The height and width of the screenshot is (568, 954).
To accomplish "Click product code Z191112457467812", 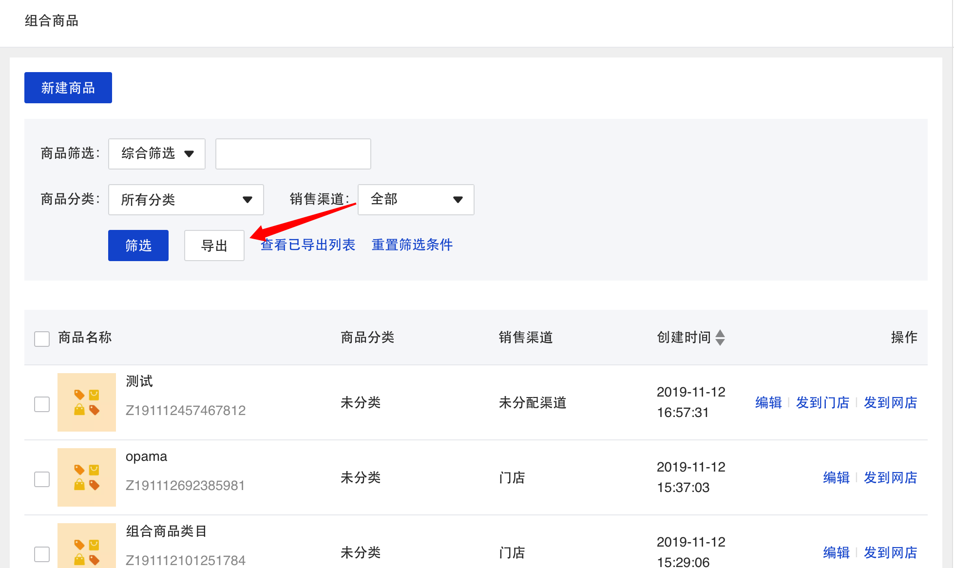I will click(x=186, y=411).
